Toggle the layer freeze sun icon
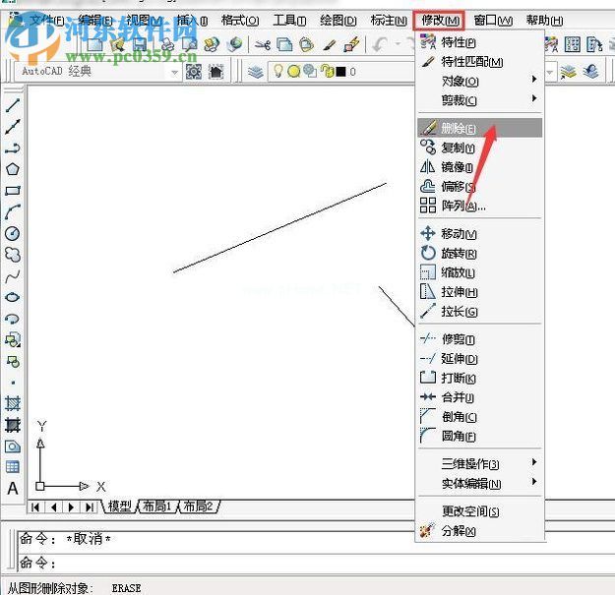 (293, 72)
